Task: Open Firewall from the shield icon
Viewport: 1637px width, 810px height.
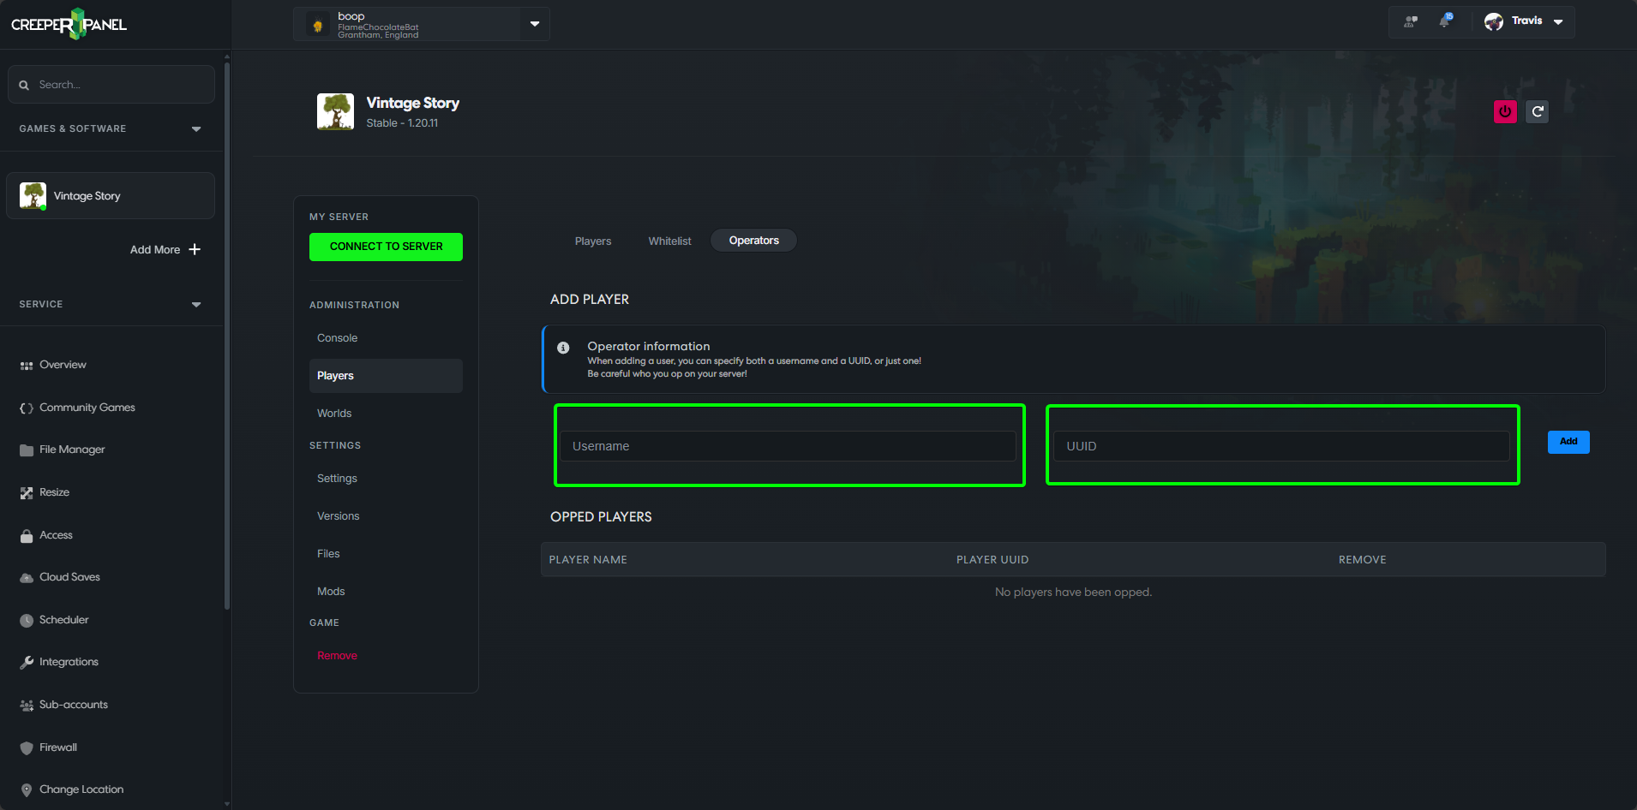Action: pyautogui.click(x=27, y=747)
